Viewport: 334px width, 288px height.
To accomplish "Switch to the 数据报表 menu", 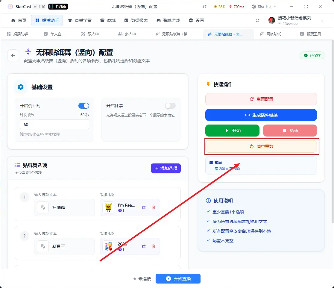I will (x=136, y=20).
